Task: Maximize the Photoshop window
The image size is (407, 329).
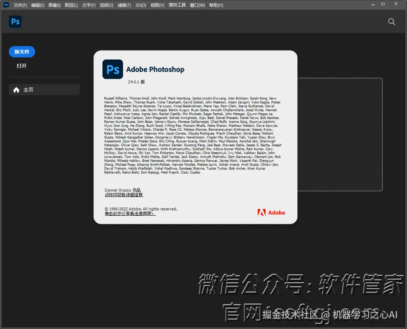Action: point(383,4)
